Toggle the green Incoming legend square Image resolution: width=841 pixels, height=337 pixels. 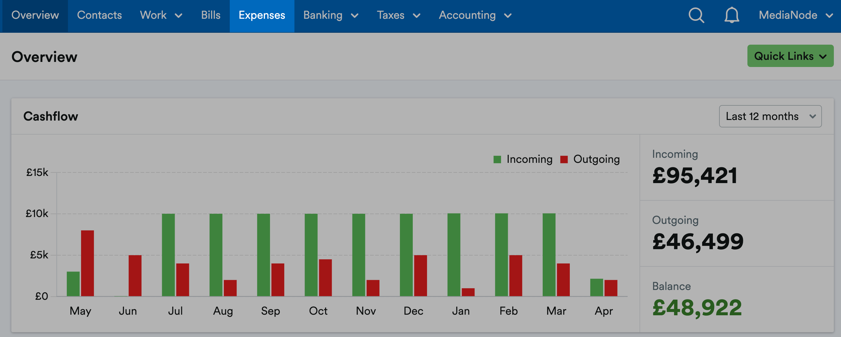tap(497, 159)
